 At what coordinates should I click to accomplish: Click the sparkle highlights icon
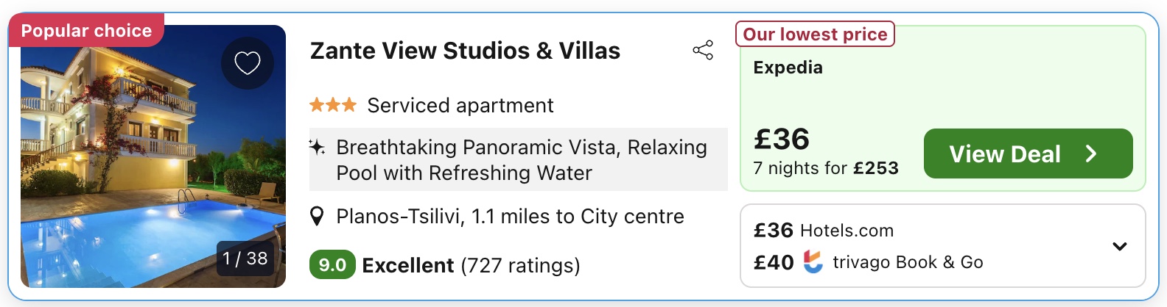pos(317,147)
